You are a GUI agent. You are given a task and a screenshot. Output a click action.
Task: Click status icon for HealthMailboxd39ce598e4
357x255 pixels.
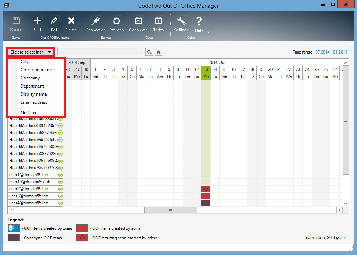(60, 161)
